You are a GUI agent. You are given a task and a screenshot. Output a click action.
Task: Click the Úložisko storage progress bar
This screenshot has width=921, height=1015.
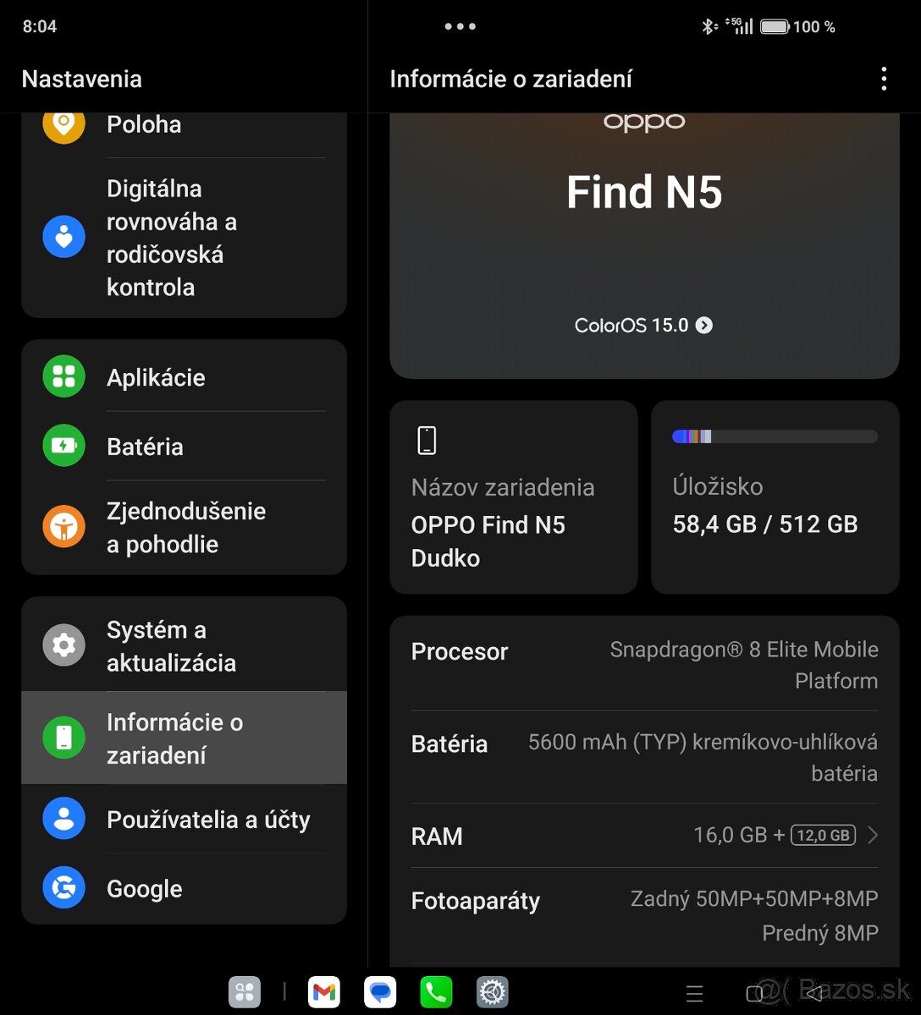click(775, 436)
